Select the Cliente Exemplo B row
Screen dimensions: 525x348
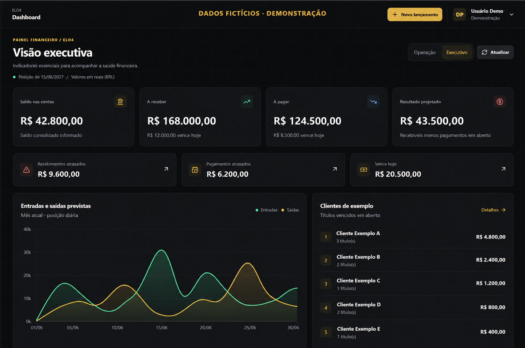click(413, 260)
